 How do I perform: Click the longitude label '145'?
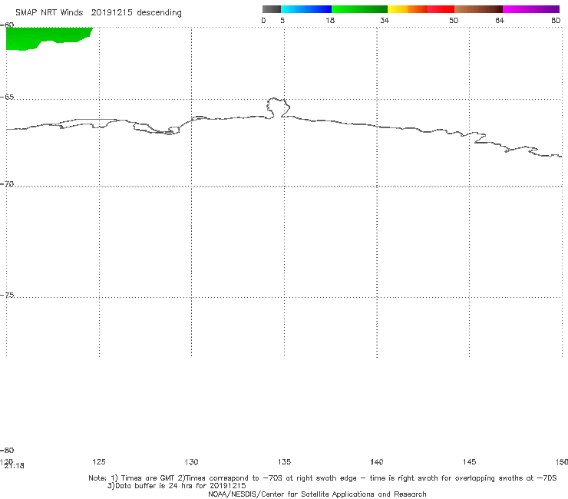point(470,461)
